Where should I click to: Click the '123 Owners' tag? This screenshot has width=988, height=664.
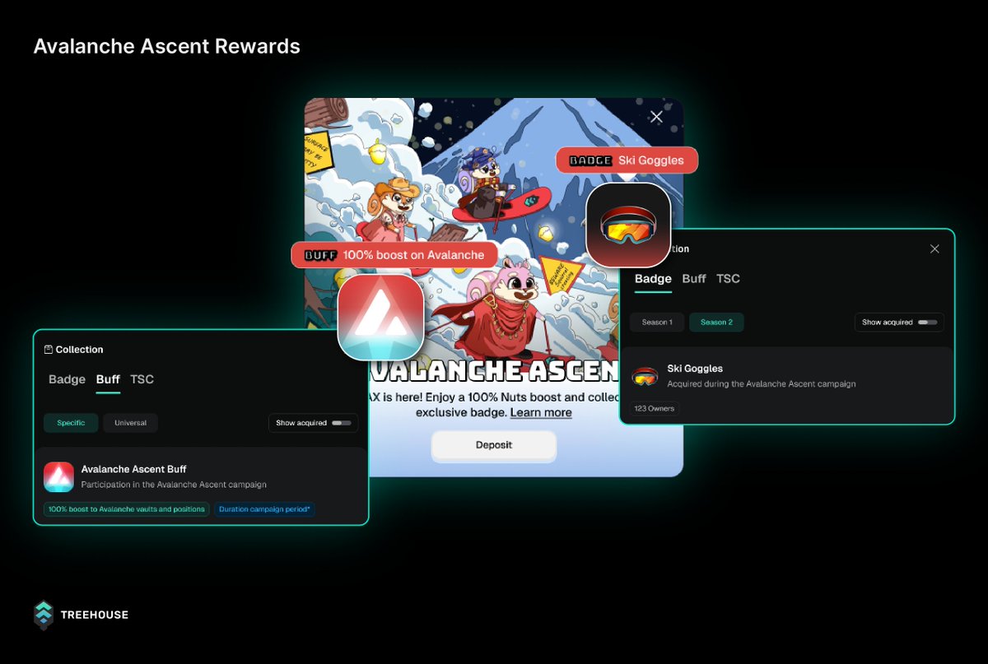pos(655,408)
